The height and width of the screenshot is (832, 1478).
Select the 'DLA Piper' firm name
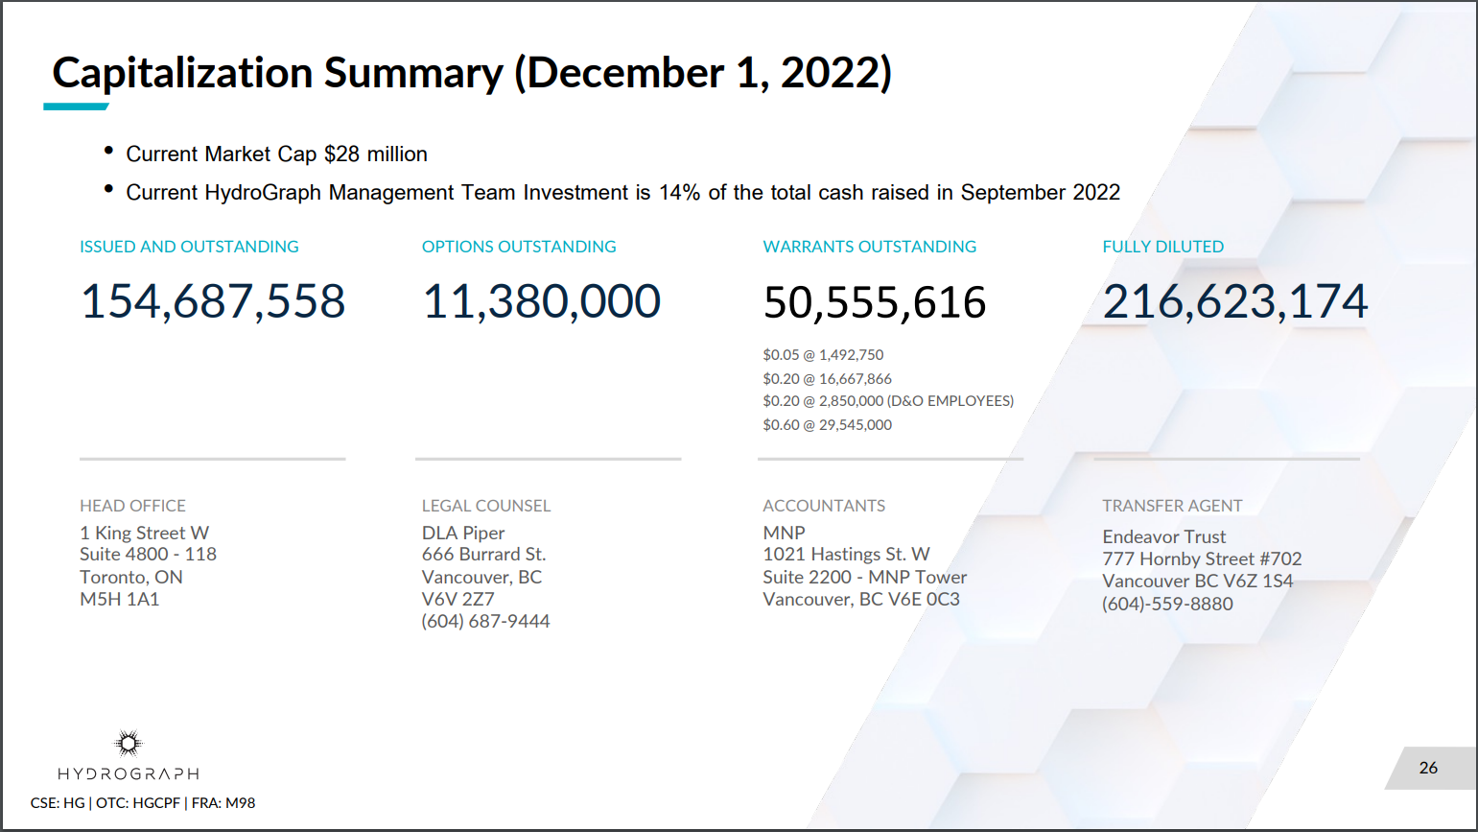(x=463, y=533)
